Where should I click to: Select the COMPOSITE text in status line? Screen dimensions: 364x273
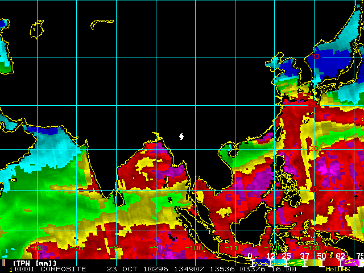tap(63, 269)
